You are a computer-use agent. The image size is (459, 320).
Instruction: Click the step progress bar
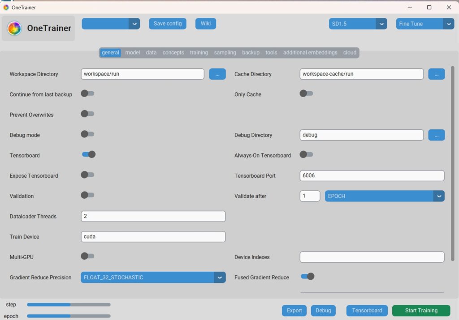point(69,304)
